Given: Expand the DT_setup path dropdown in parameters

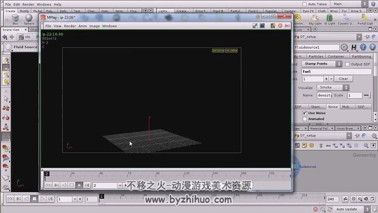Looking at the screenshot, I should pyautogui.click(x=359, y=37).
